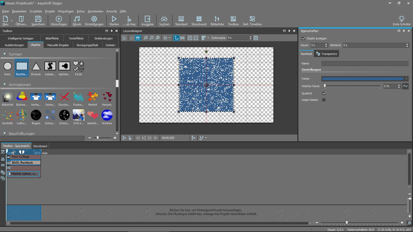This screenshot has height=232, width=413.
Task: Uncheck the Quadrat checkbox
Action: pyautogui.click(x=324, y=93)
